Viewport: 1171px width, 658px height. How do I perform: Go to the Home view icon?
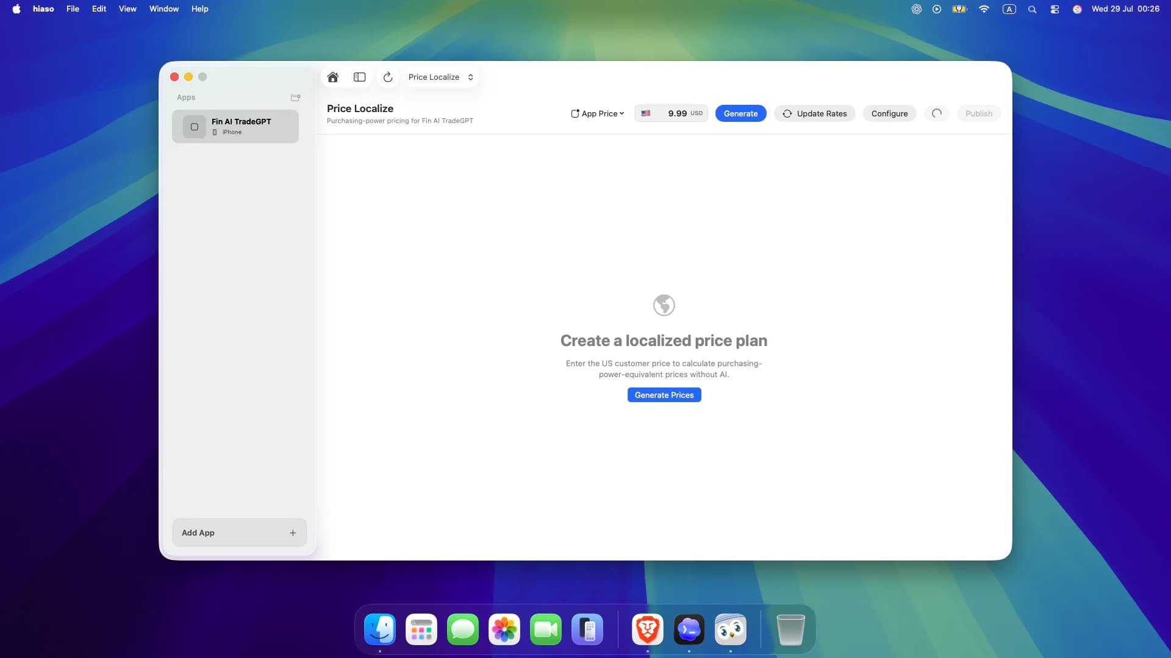[332, 77]
